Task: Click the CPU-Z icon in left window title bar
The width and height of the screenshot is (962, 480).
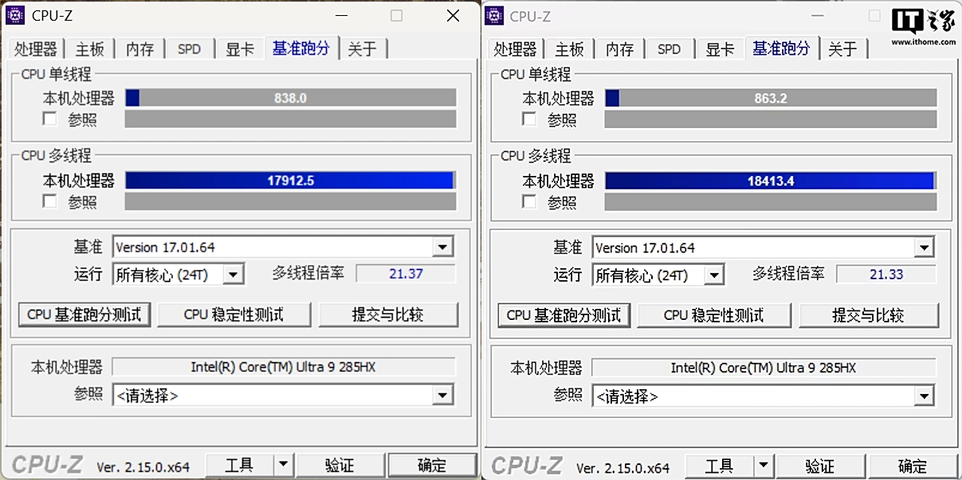Action: tap(15, 15)
